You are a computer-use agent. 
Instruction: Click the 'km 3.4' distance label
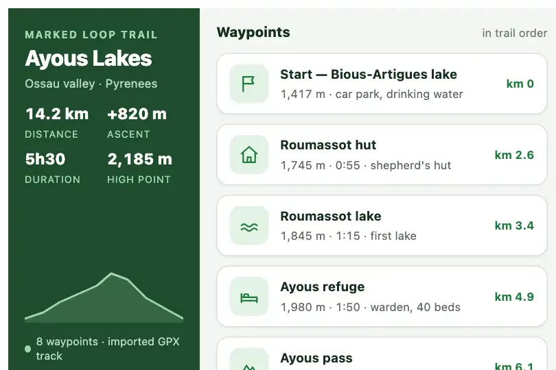514,226
